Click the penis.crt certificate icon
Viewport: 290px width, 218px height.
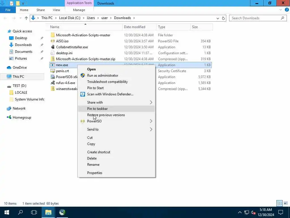[53, 71]
